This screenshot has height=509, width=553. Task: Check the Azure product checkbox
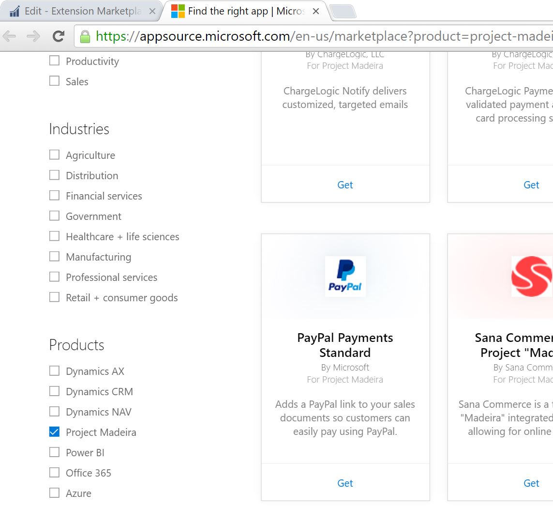[54, 493]
